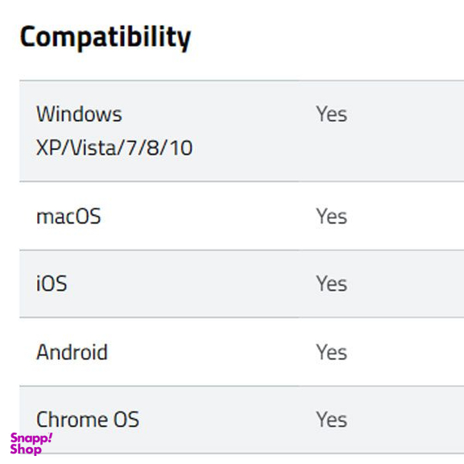Select the Android row label
The image size is (464, 464).
(72, 352)
